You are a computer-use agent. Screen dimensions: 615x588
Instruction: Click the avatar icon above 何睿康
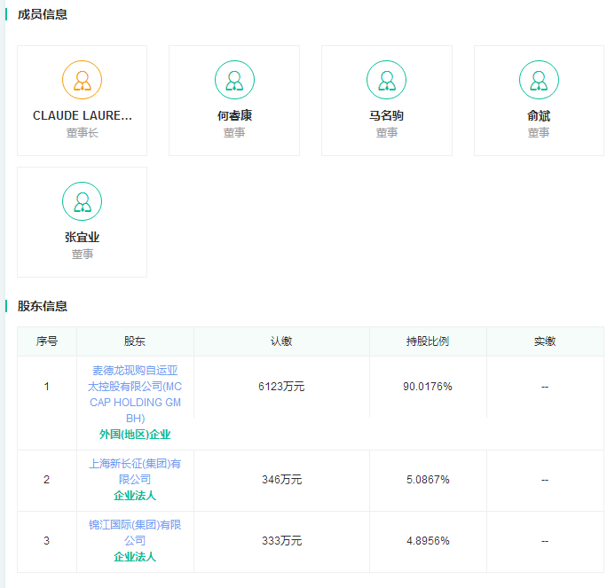point(234,80)
